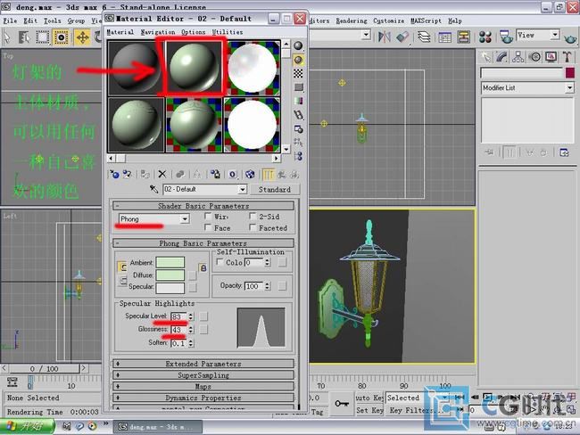
Task: Open the Customize menu in main window
Action: pos(388,21)
